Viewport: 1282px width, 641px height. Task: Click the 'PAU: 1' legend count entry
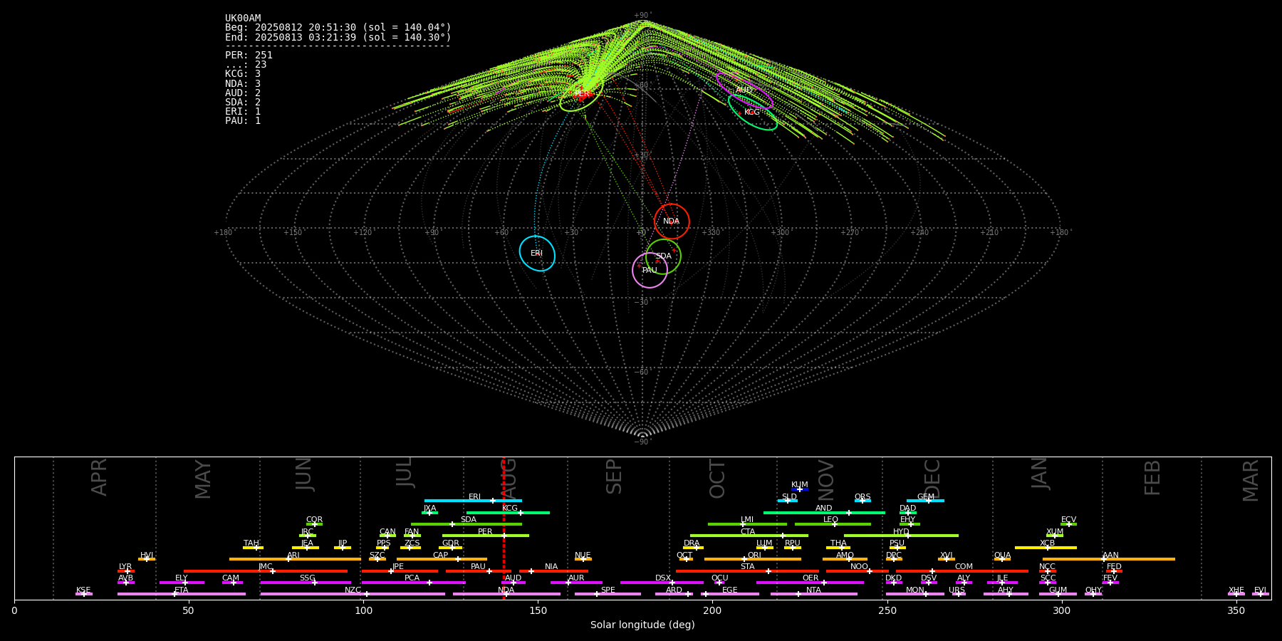(x=243, y=121)
